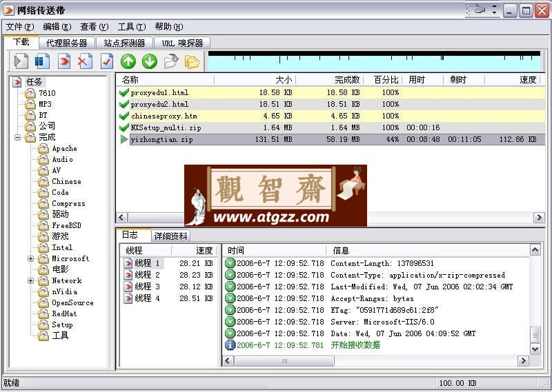This screenshot has height=392, width=552.
Task: Switch to the 代理服务器 tab
Action: [66, 43]
